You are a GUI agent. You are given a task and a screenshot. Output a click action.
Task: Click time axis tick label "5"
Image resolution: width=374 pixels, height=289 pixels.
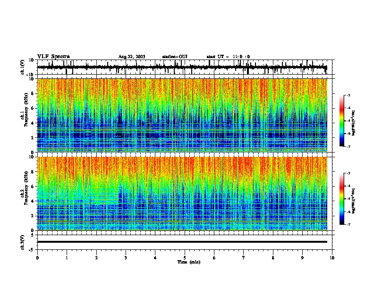(185, 258)
